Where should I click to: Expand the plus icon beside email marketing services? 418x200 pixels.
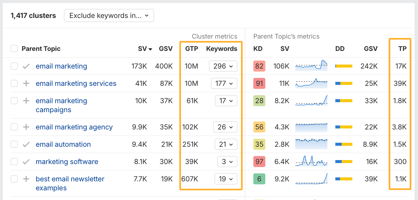click(26, 84)
